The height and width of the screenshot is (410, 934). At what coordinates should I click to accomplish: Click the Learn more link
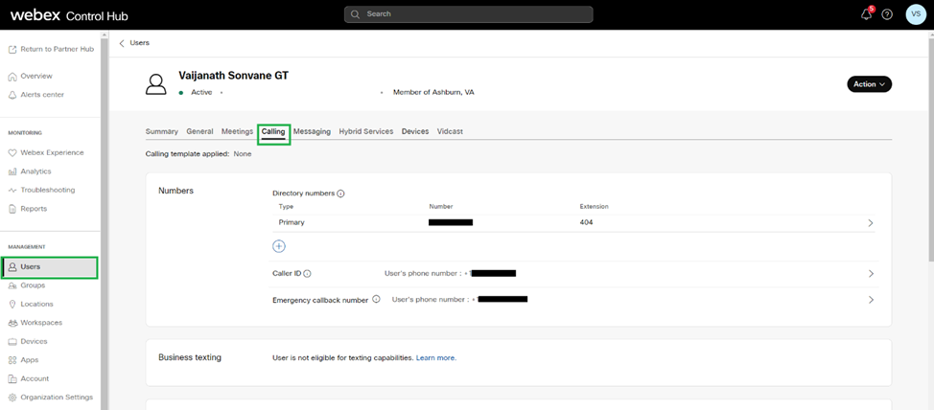(436, 358)
